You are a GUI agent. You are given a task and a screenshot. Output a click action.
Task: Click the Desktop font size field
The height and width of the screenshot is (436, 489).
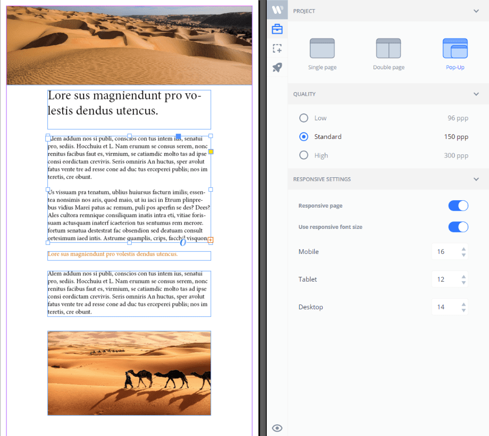pos(450,307)
